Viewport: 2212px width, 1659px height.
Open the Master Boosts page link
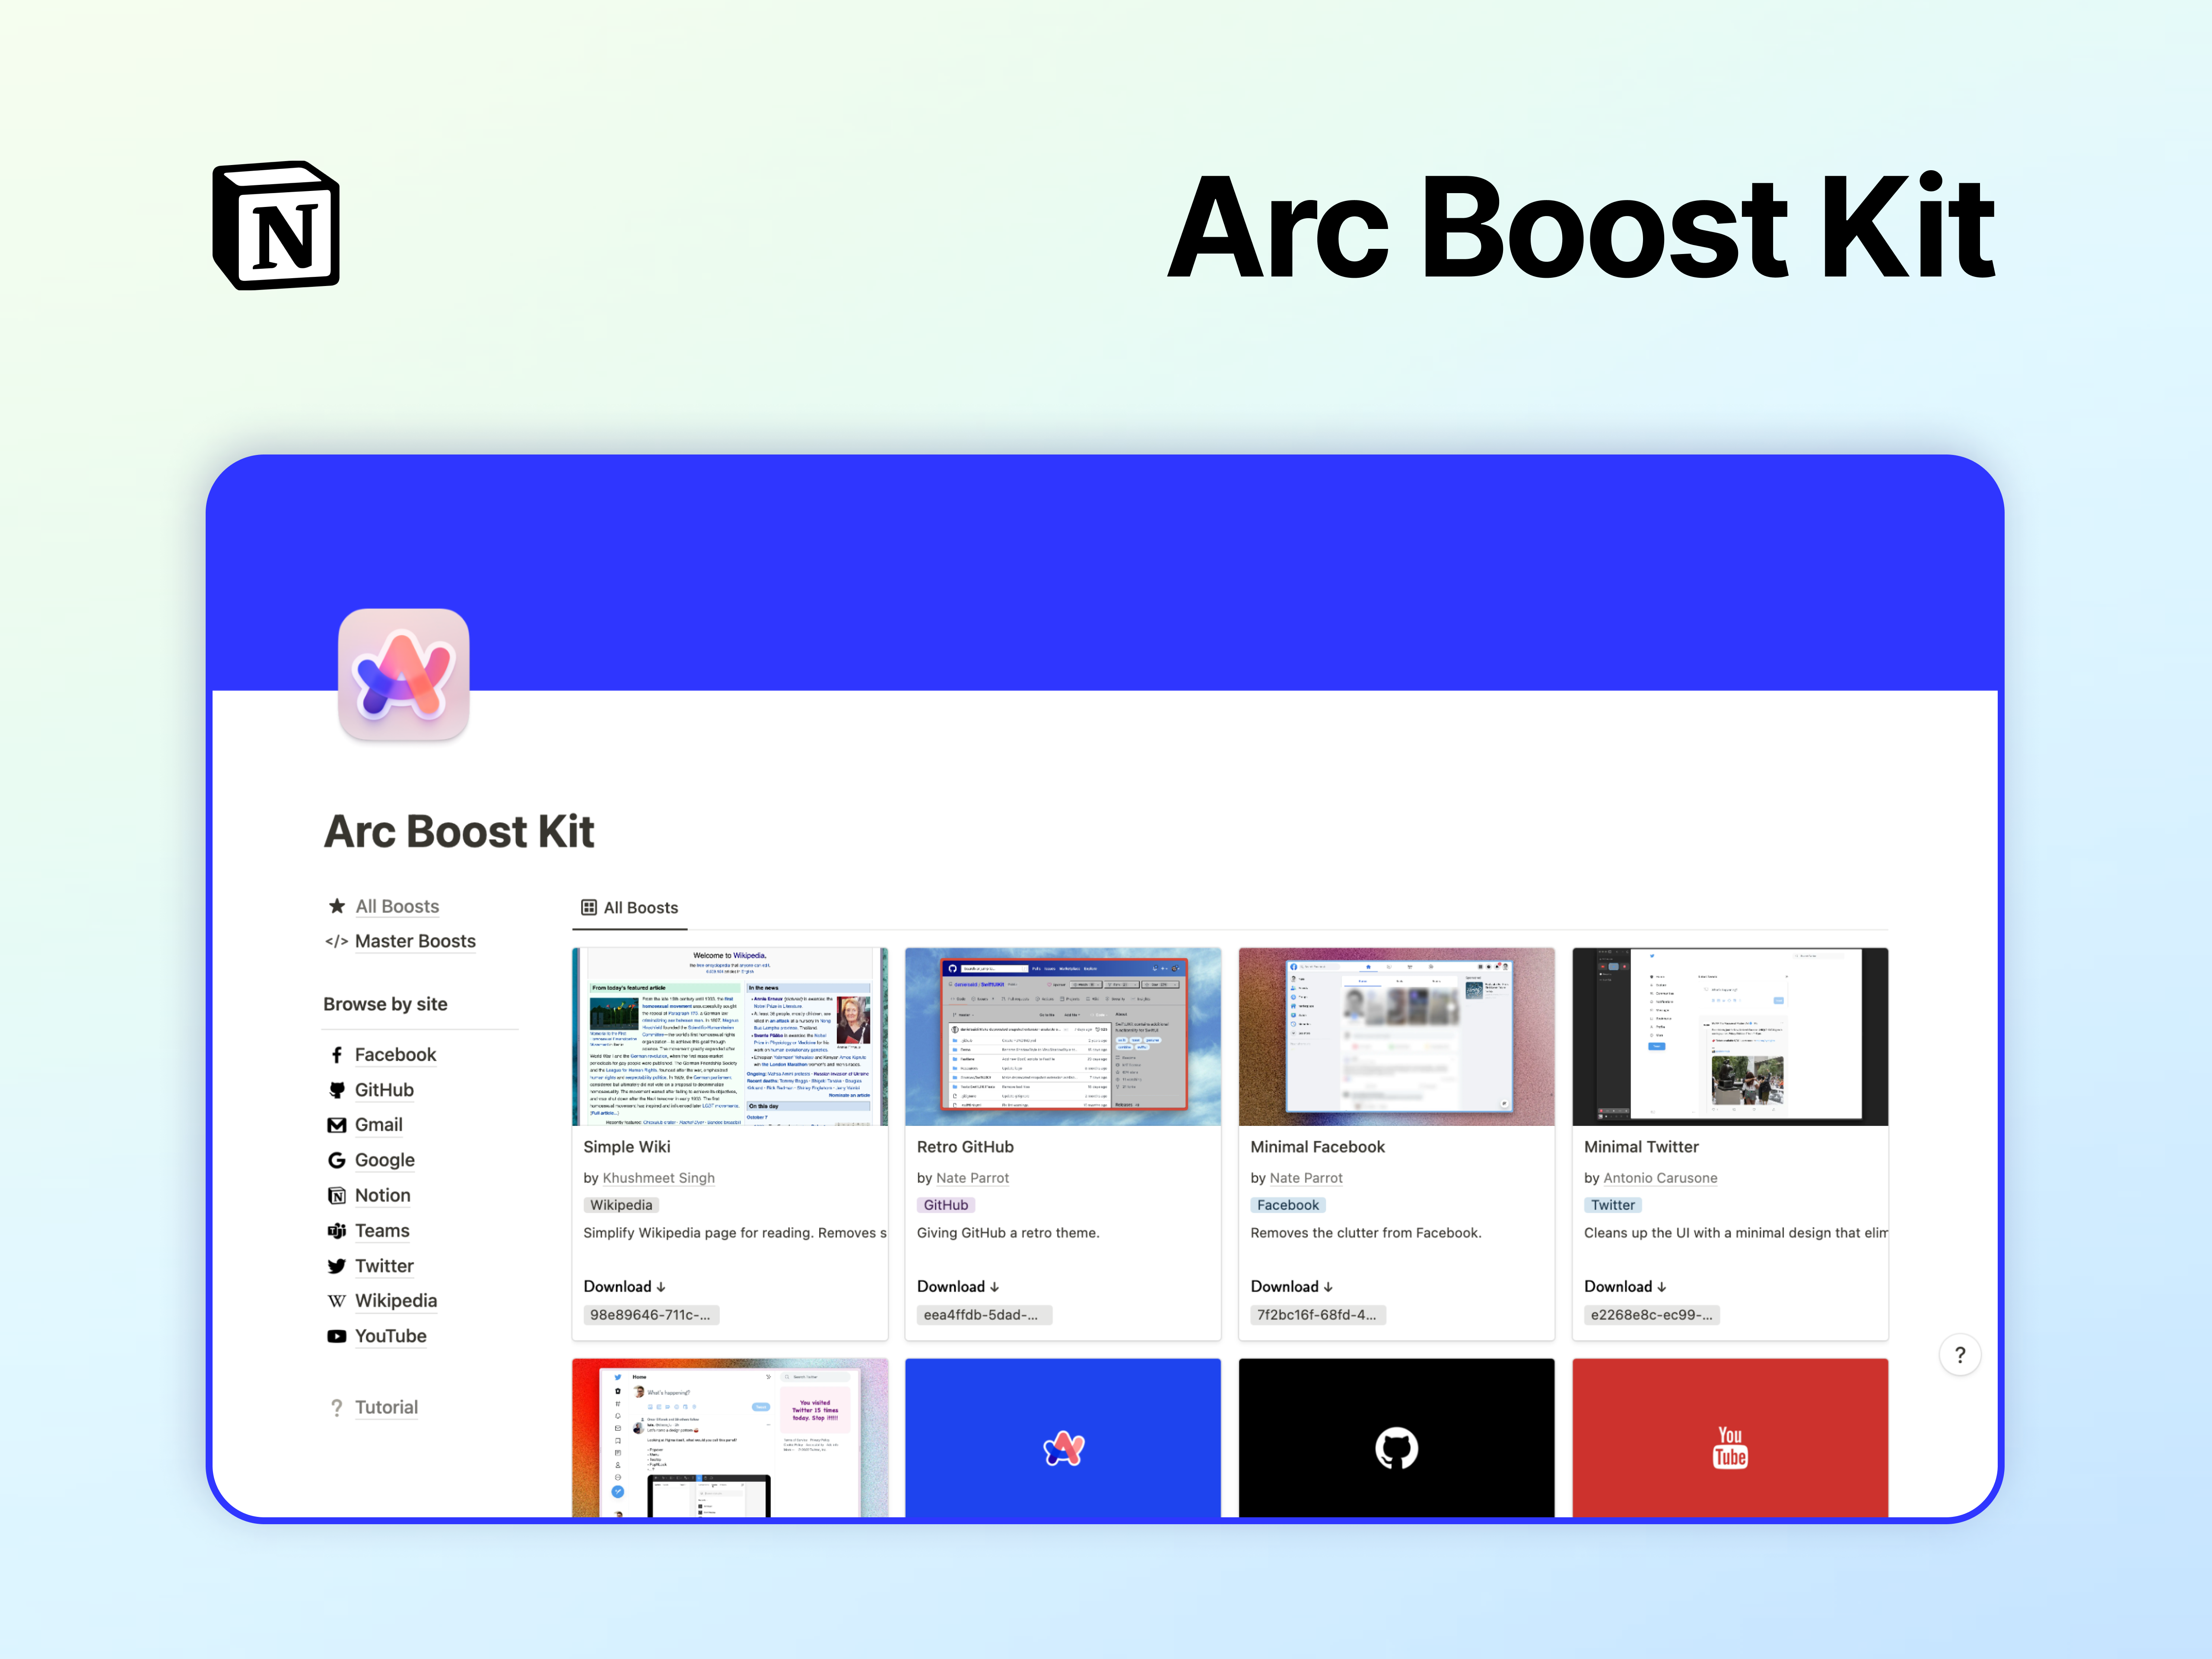415,941
